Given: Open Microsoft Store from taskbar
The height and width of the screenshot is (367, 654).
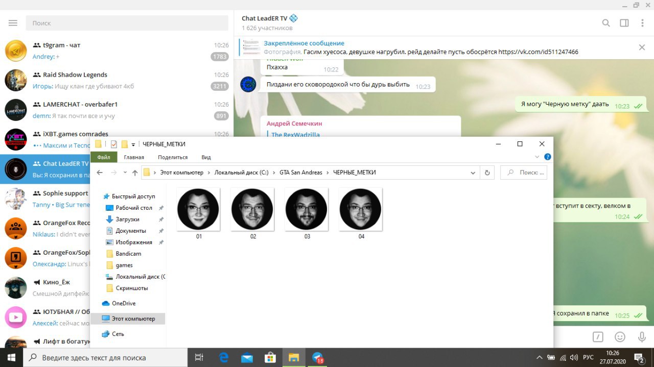Looking at the screenshot, I should [270, 357].
